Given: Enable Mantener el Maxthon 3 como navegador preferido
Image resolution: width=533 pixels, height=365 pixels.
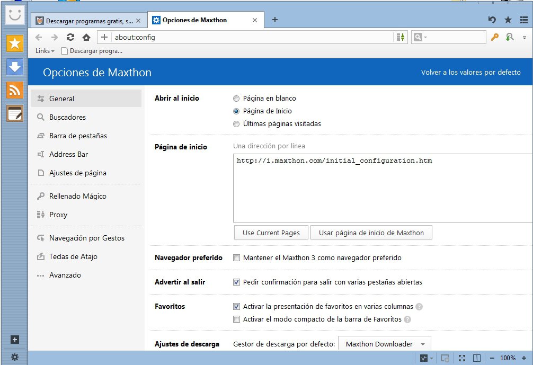Looking at the screenshot, I should (236, 258).
